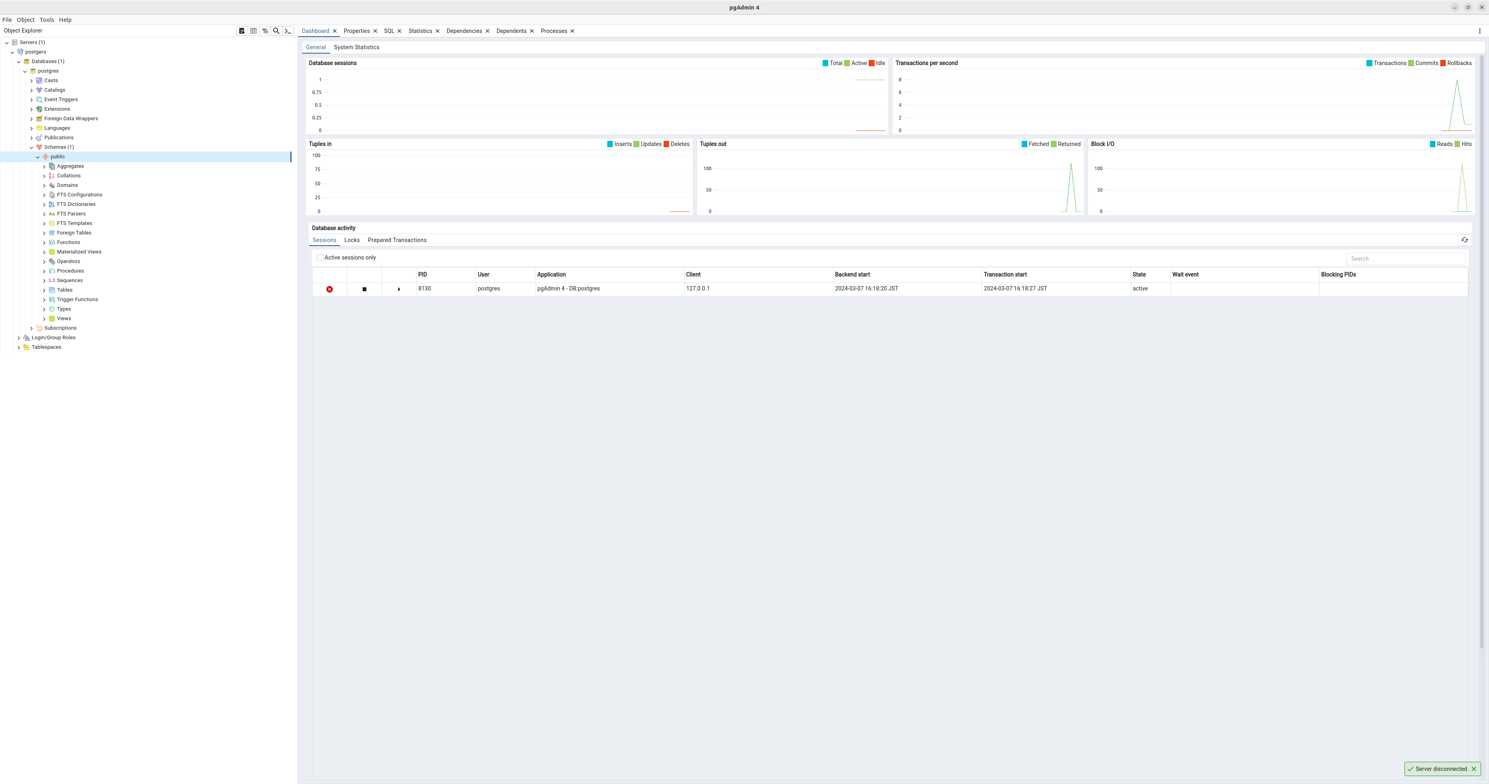Image resolution: width=1489 pixels, height=784 pixels.
Task: Terminate session 8130 with red X icon
Action: pyautogui.click(x=330, y=289)
